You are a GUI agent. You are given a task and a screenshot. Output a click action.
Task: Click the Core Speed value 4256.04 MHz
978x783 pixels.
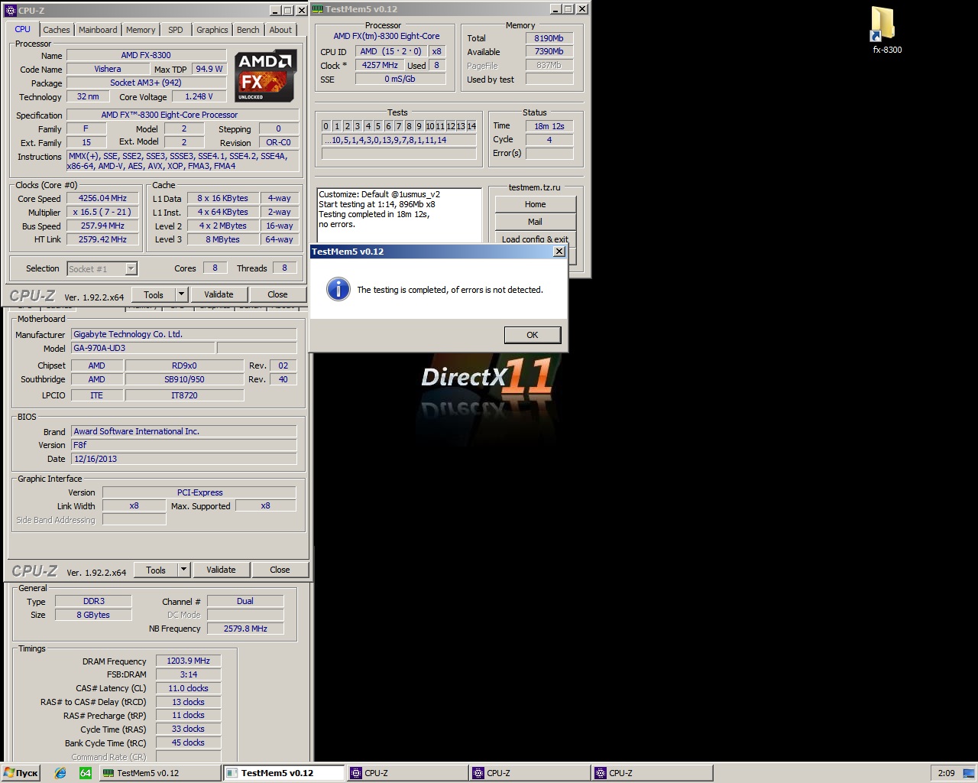(x=102, y=198)
